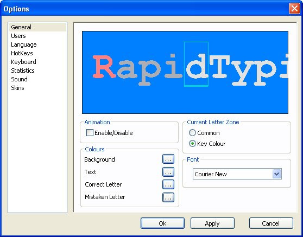This screenshot has height=237, width=303.
Task: Apply the option changes
Action: 212,223
